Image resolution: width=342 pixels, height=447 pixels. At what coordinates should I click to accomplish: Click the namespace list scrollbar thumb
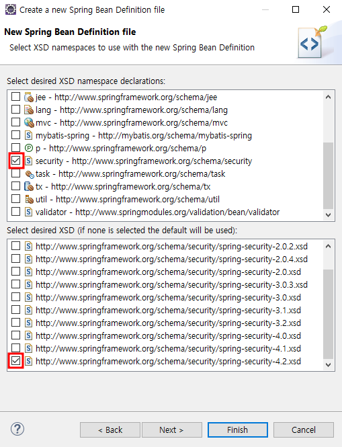coord(328,176)
